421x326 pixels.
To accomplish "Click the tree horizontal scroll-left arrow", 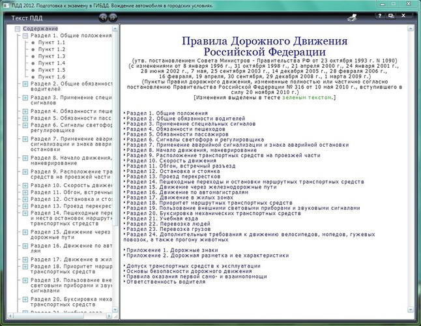I will tap(10, 316).
